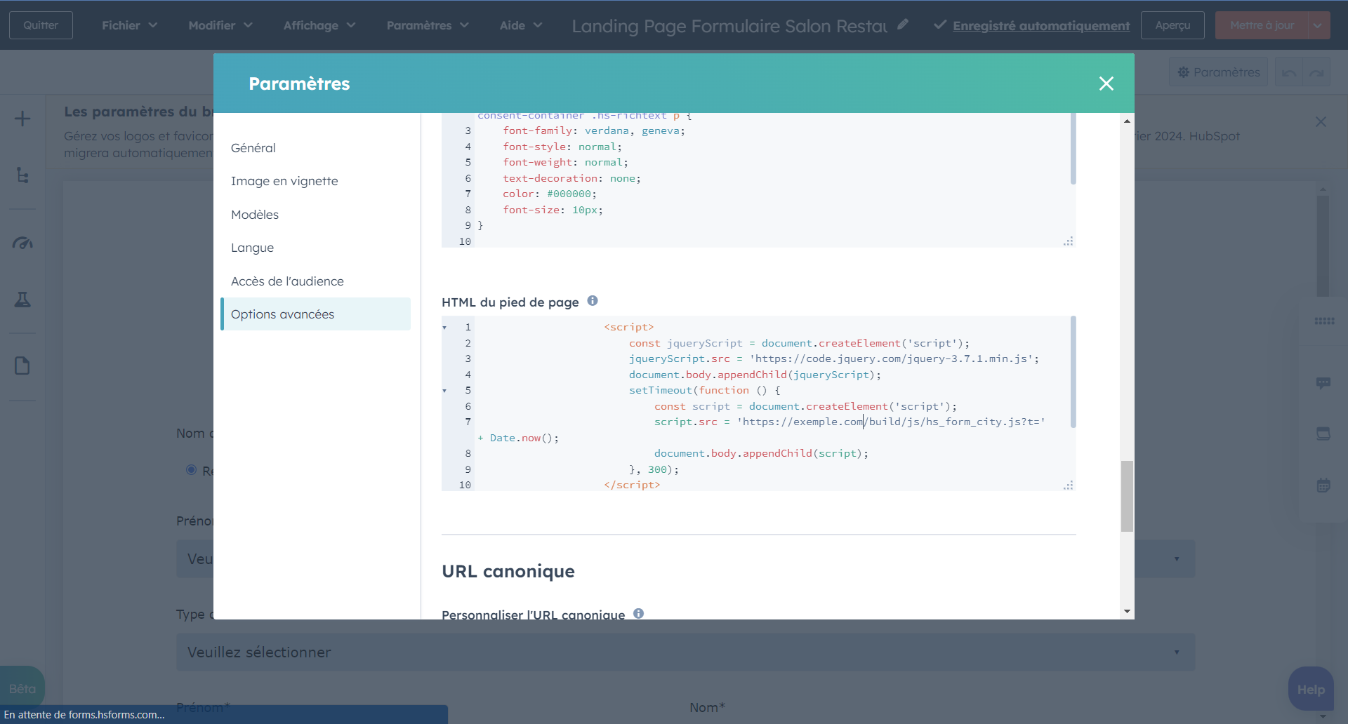
Task: Click the closing </script> tag line
Action: (x=632, y=485)
